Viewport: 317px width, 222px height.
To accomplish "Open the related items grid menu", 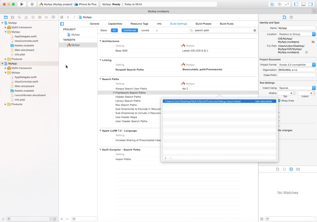I will click(x=62, y=17).
